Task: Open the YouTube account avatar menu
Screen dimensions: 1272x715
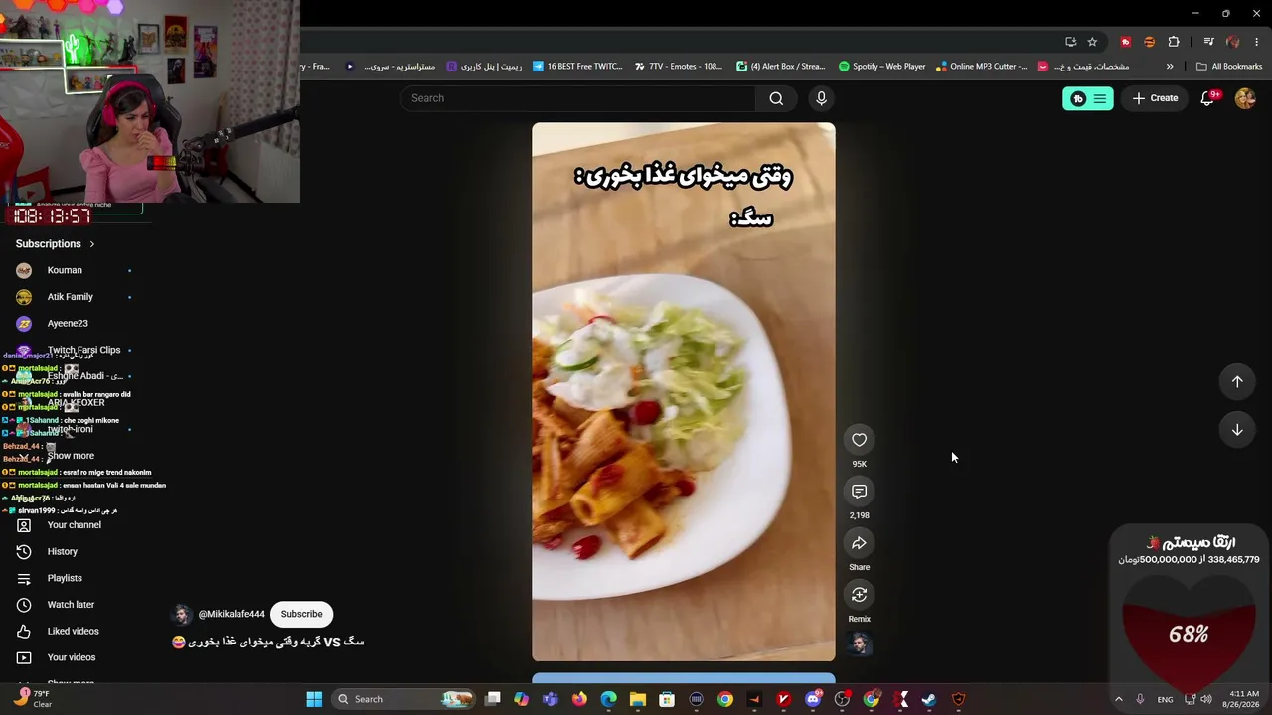Action: point(1245,98)
